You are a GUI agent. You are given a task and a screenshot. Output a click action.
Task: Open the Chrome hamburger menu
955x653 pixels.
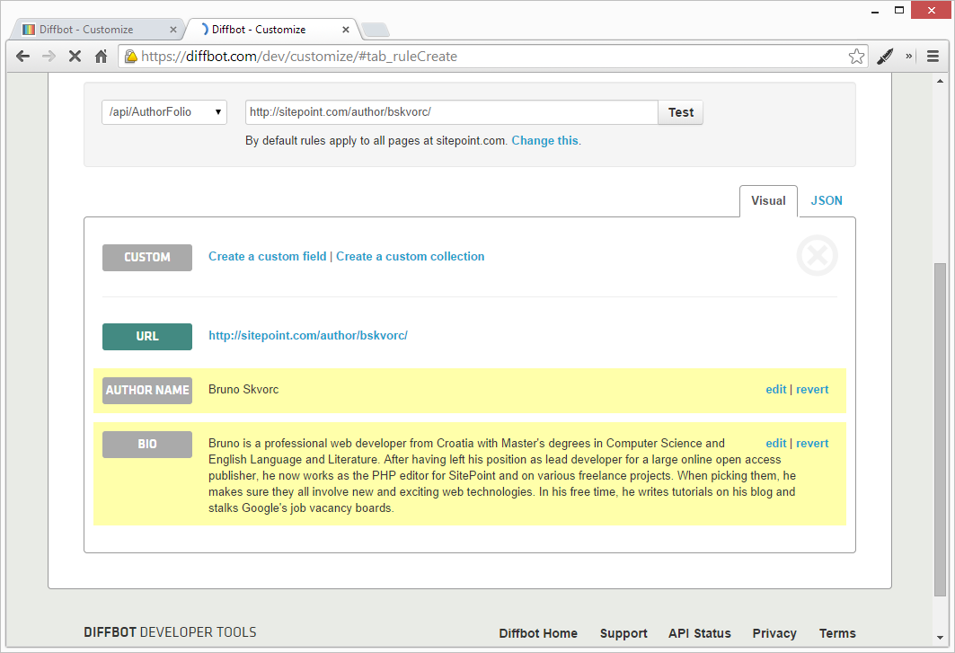pyautogui.click(x=933, y=56)
